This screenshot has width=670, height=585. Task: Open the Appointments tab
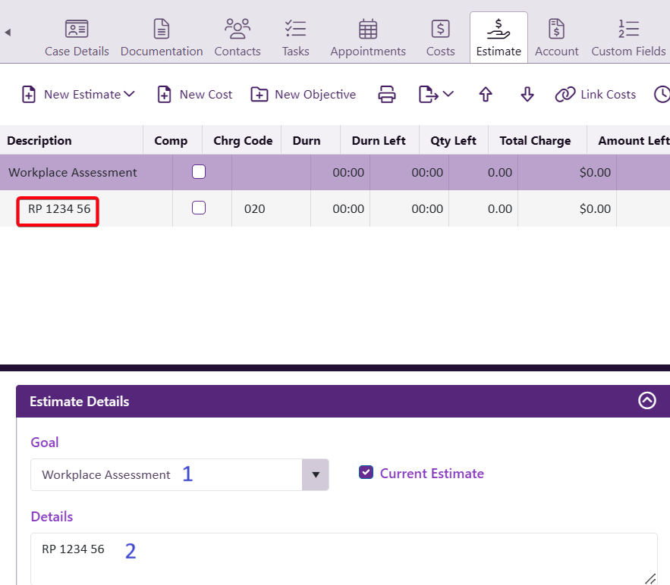(x=368, y=38)
